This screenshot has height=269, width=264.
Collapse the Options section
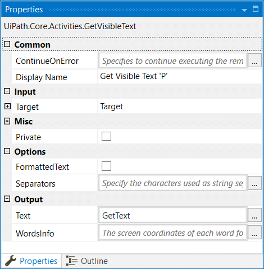tap(7, 151)
